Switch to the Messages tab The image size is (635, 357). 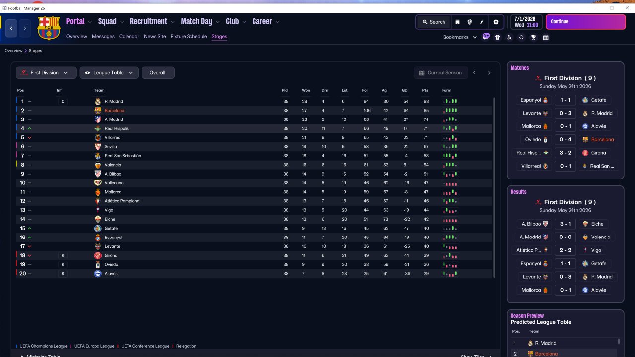point(103,37)
